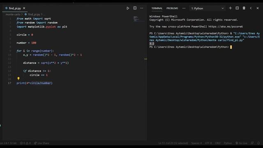263x148 pixels.
Task: Change indentation via 'Spaces: 4'
Action: (196, 143)
